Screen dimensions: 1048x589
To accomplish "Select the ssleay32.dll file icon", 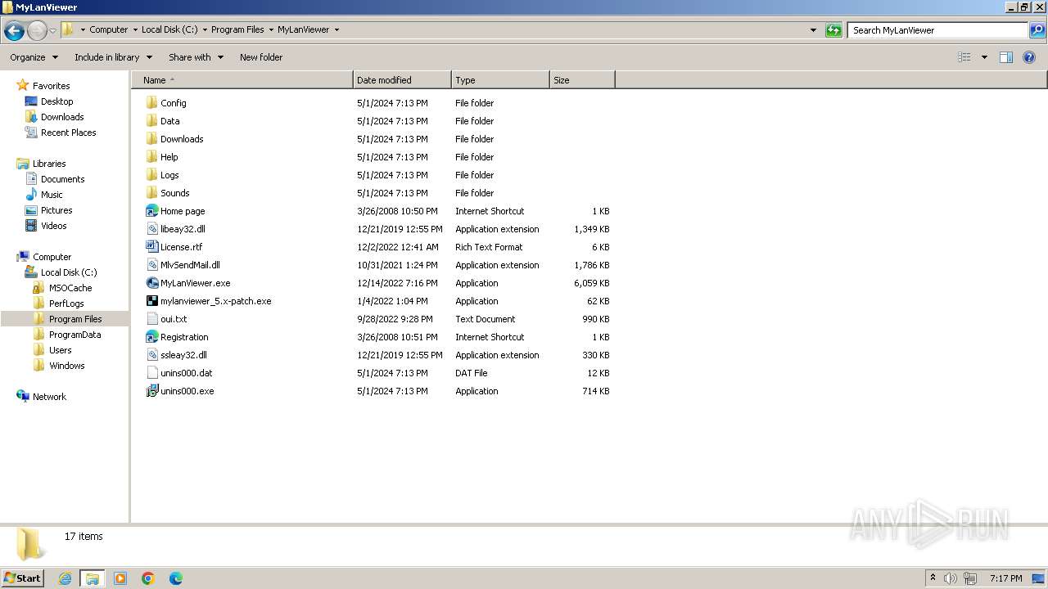I will 152,355.
